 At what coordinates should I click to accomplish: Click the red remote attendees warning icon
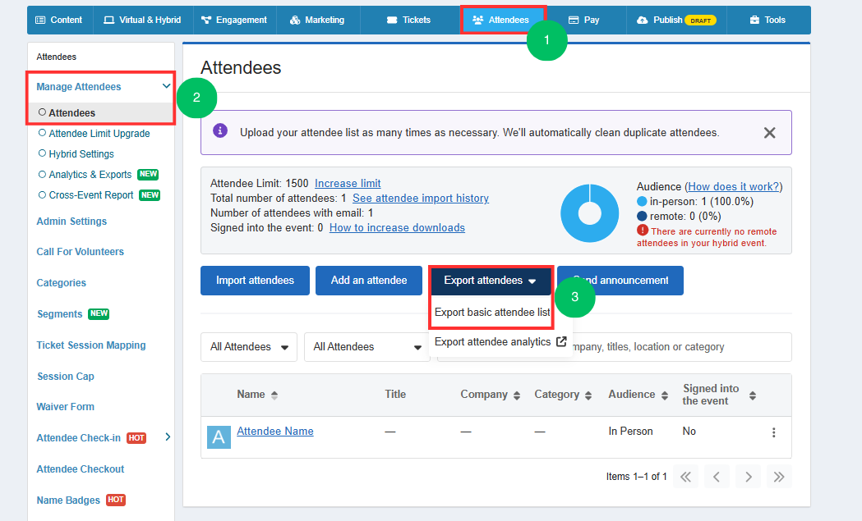(642, 231)
